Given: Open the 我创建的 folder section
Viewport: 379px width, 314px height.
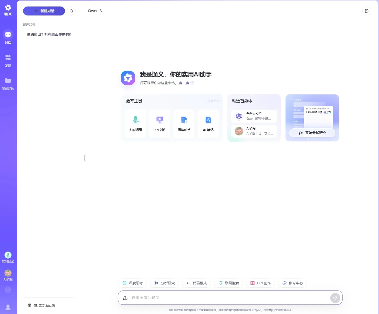Looking at the screenshot, I should pos(8,84).
